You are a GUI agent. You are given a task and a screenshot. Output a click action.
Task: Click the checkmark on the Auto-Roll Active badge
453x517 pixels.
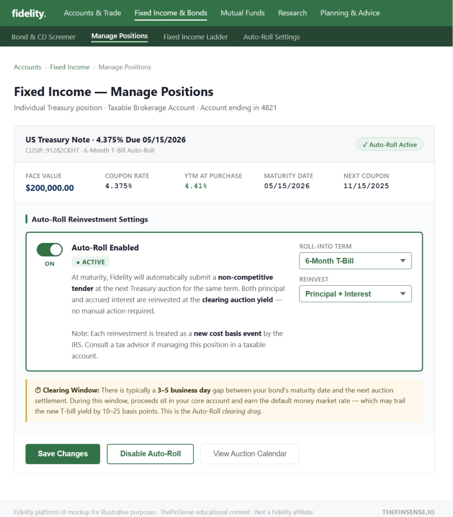coord(365,144)
